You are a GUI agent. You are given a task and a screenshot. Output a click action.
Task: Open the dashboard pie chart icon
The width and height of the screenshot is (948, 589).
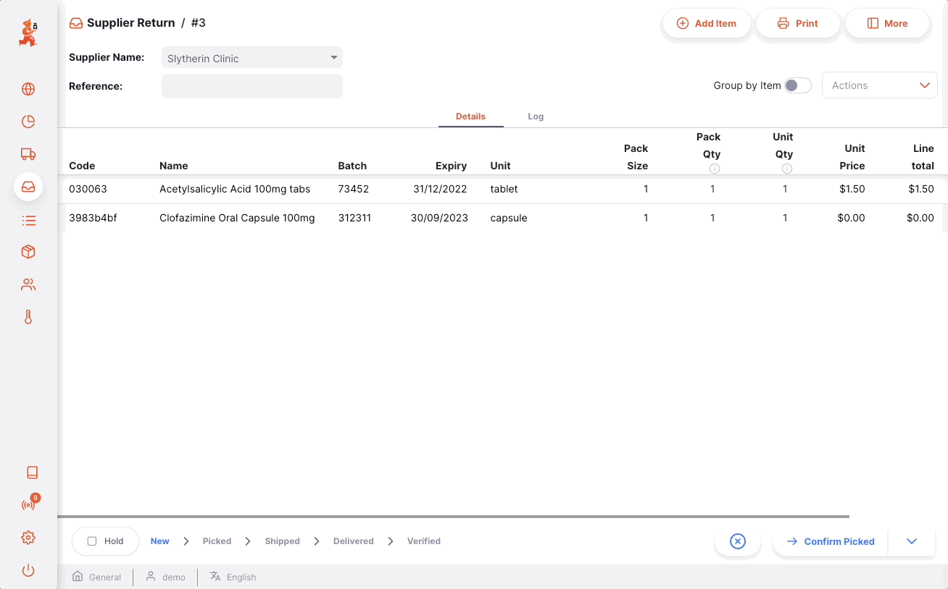(x=28, y=122)
